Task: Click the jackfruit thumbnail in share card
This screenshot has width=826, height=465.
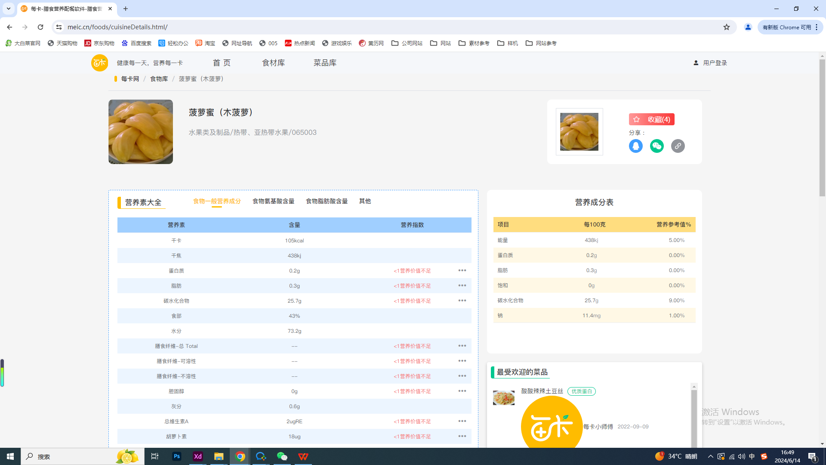Action: (579, 132)
